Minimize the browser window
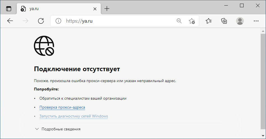Image resolution: width=266 pixels, height=139 pixels. [x=226, y=6]
